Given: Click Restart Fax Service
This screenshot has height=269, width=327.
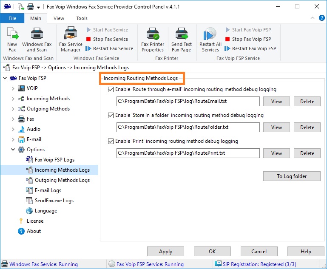Looking at the screenshot, I should [x=109, y=48].
